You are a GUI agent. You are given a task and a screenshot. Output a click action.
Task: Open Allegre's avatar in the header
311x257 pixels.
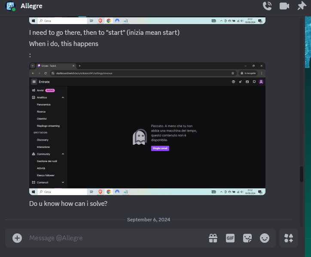(10, 6)
